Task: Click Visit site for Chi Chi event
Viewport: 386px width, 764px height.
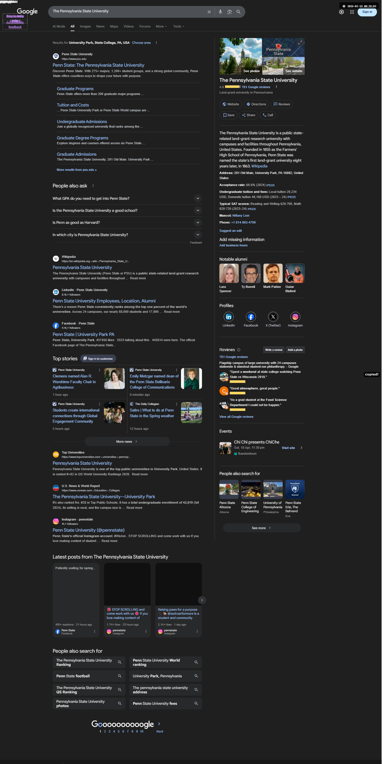Action: (x=288, y=448)
